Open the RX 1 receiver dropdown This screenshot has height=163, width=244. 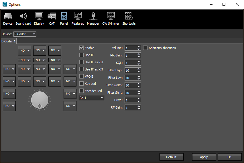pyautogui.click(x=91, y=98)
